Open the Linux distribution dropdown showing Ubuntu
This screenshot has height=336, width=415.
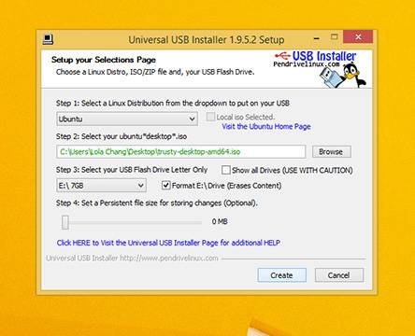click(127, 119)
